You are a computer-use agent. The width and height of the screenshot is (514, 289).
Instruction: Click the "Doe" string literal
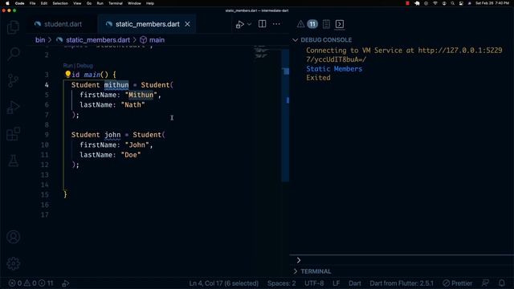click(131, 155)
